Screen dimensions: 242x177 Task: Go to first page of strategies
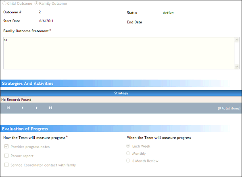point(8,108)
